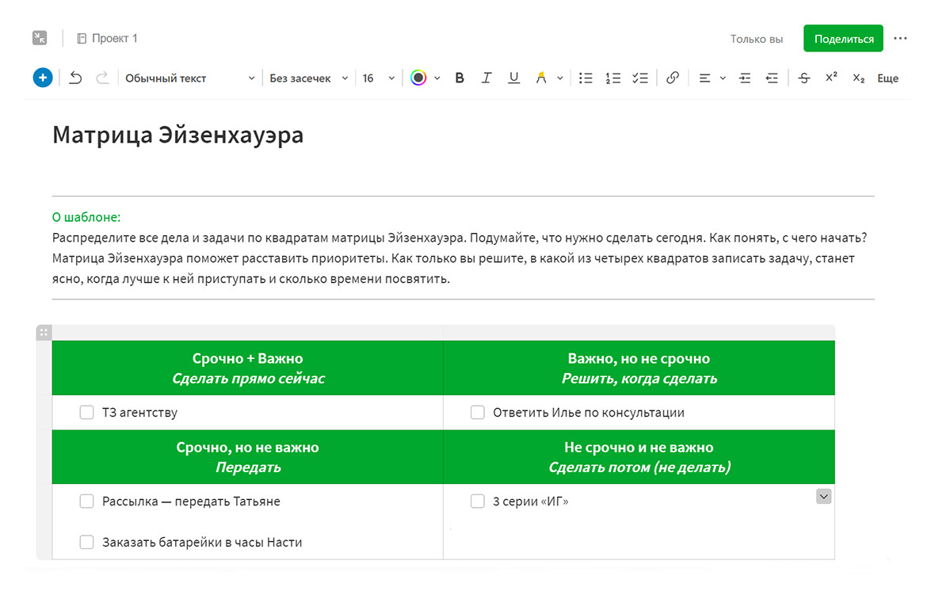Image resolution: width=935 pixels, height=610 pixels.
Task: Add a hyperlink with link icon
Action: (673, 78)
